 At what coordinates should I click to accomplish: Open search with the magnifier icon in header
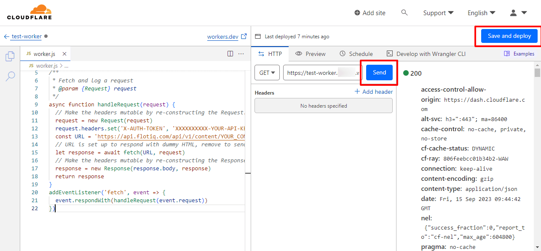click(x=404, y=13)
